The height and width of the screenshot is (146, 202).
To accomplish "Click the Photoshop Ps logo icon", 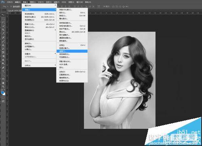I will pos(3,2).
